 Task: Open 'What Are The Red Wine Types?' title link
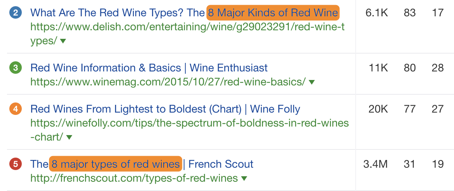(117, 13)
